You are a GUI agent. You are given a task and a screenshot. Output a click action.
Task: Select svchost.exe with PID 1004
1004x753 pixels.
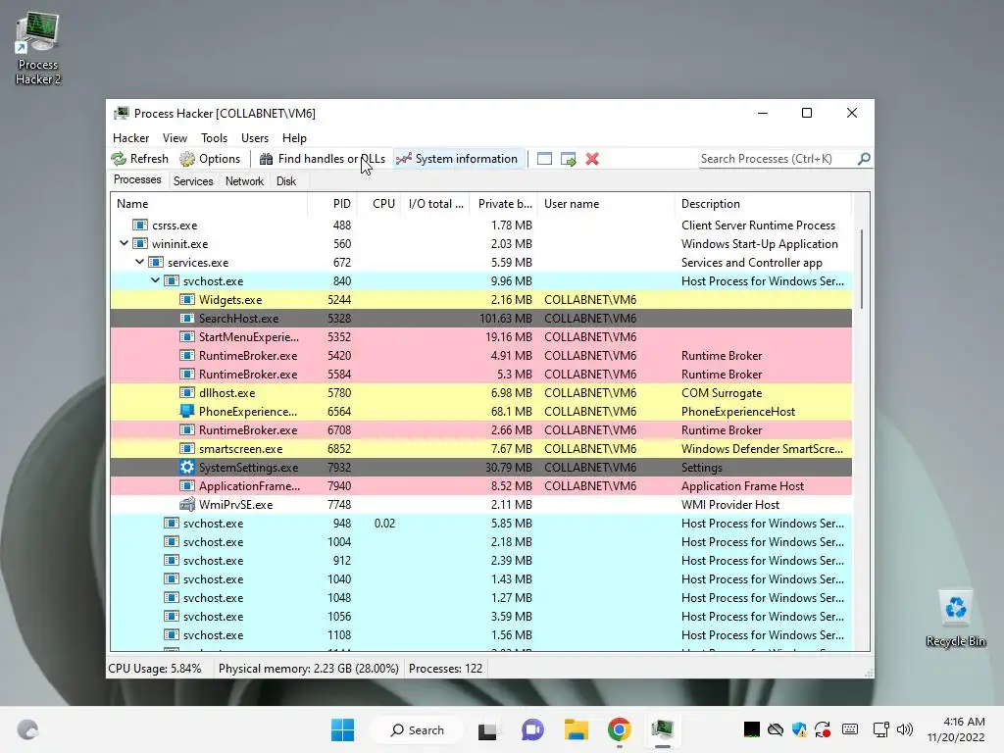click(x=480, y=541)
